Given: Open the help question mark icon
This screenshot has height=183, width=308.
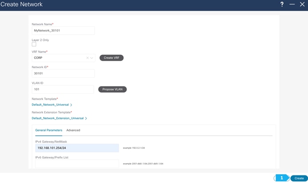Looking at the screenshot, I should click(x=282, y=4).
